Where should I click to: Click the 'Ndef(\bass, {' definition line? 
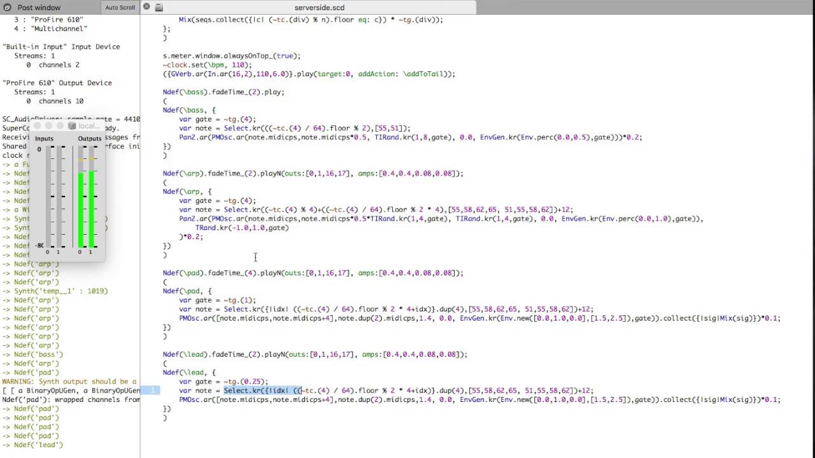[188, 110]
